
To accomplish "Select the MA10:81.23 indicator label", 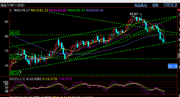I will point(39,10).
